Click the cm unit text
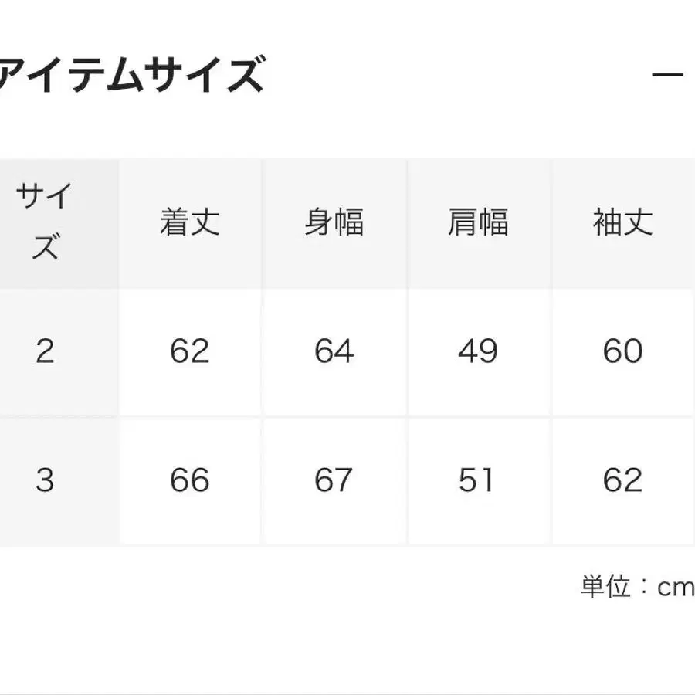 click(675, 588)
